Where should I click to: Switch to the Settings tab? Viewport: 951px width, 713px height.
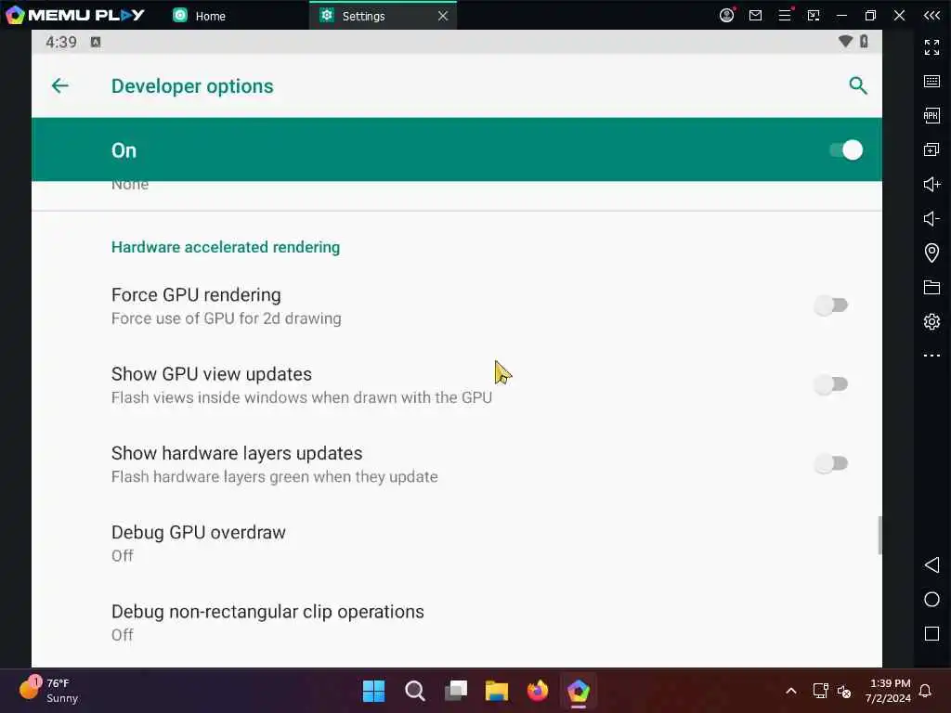tap(364, 16)
